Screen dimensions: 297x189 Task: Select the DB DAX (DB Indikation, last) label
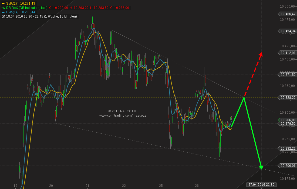[x=27, y=8]
